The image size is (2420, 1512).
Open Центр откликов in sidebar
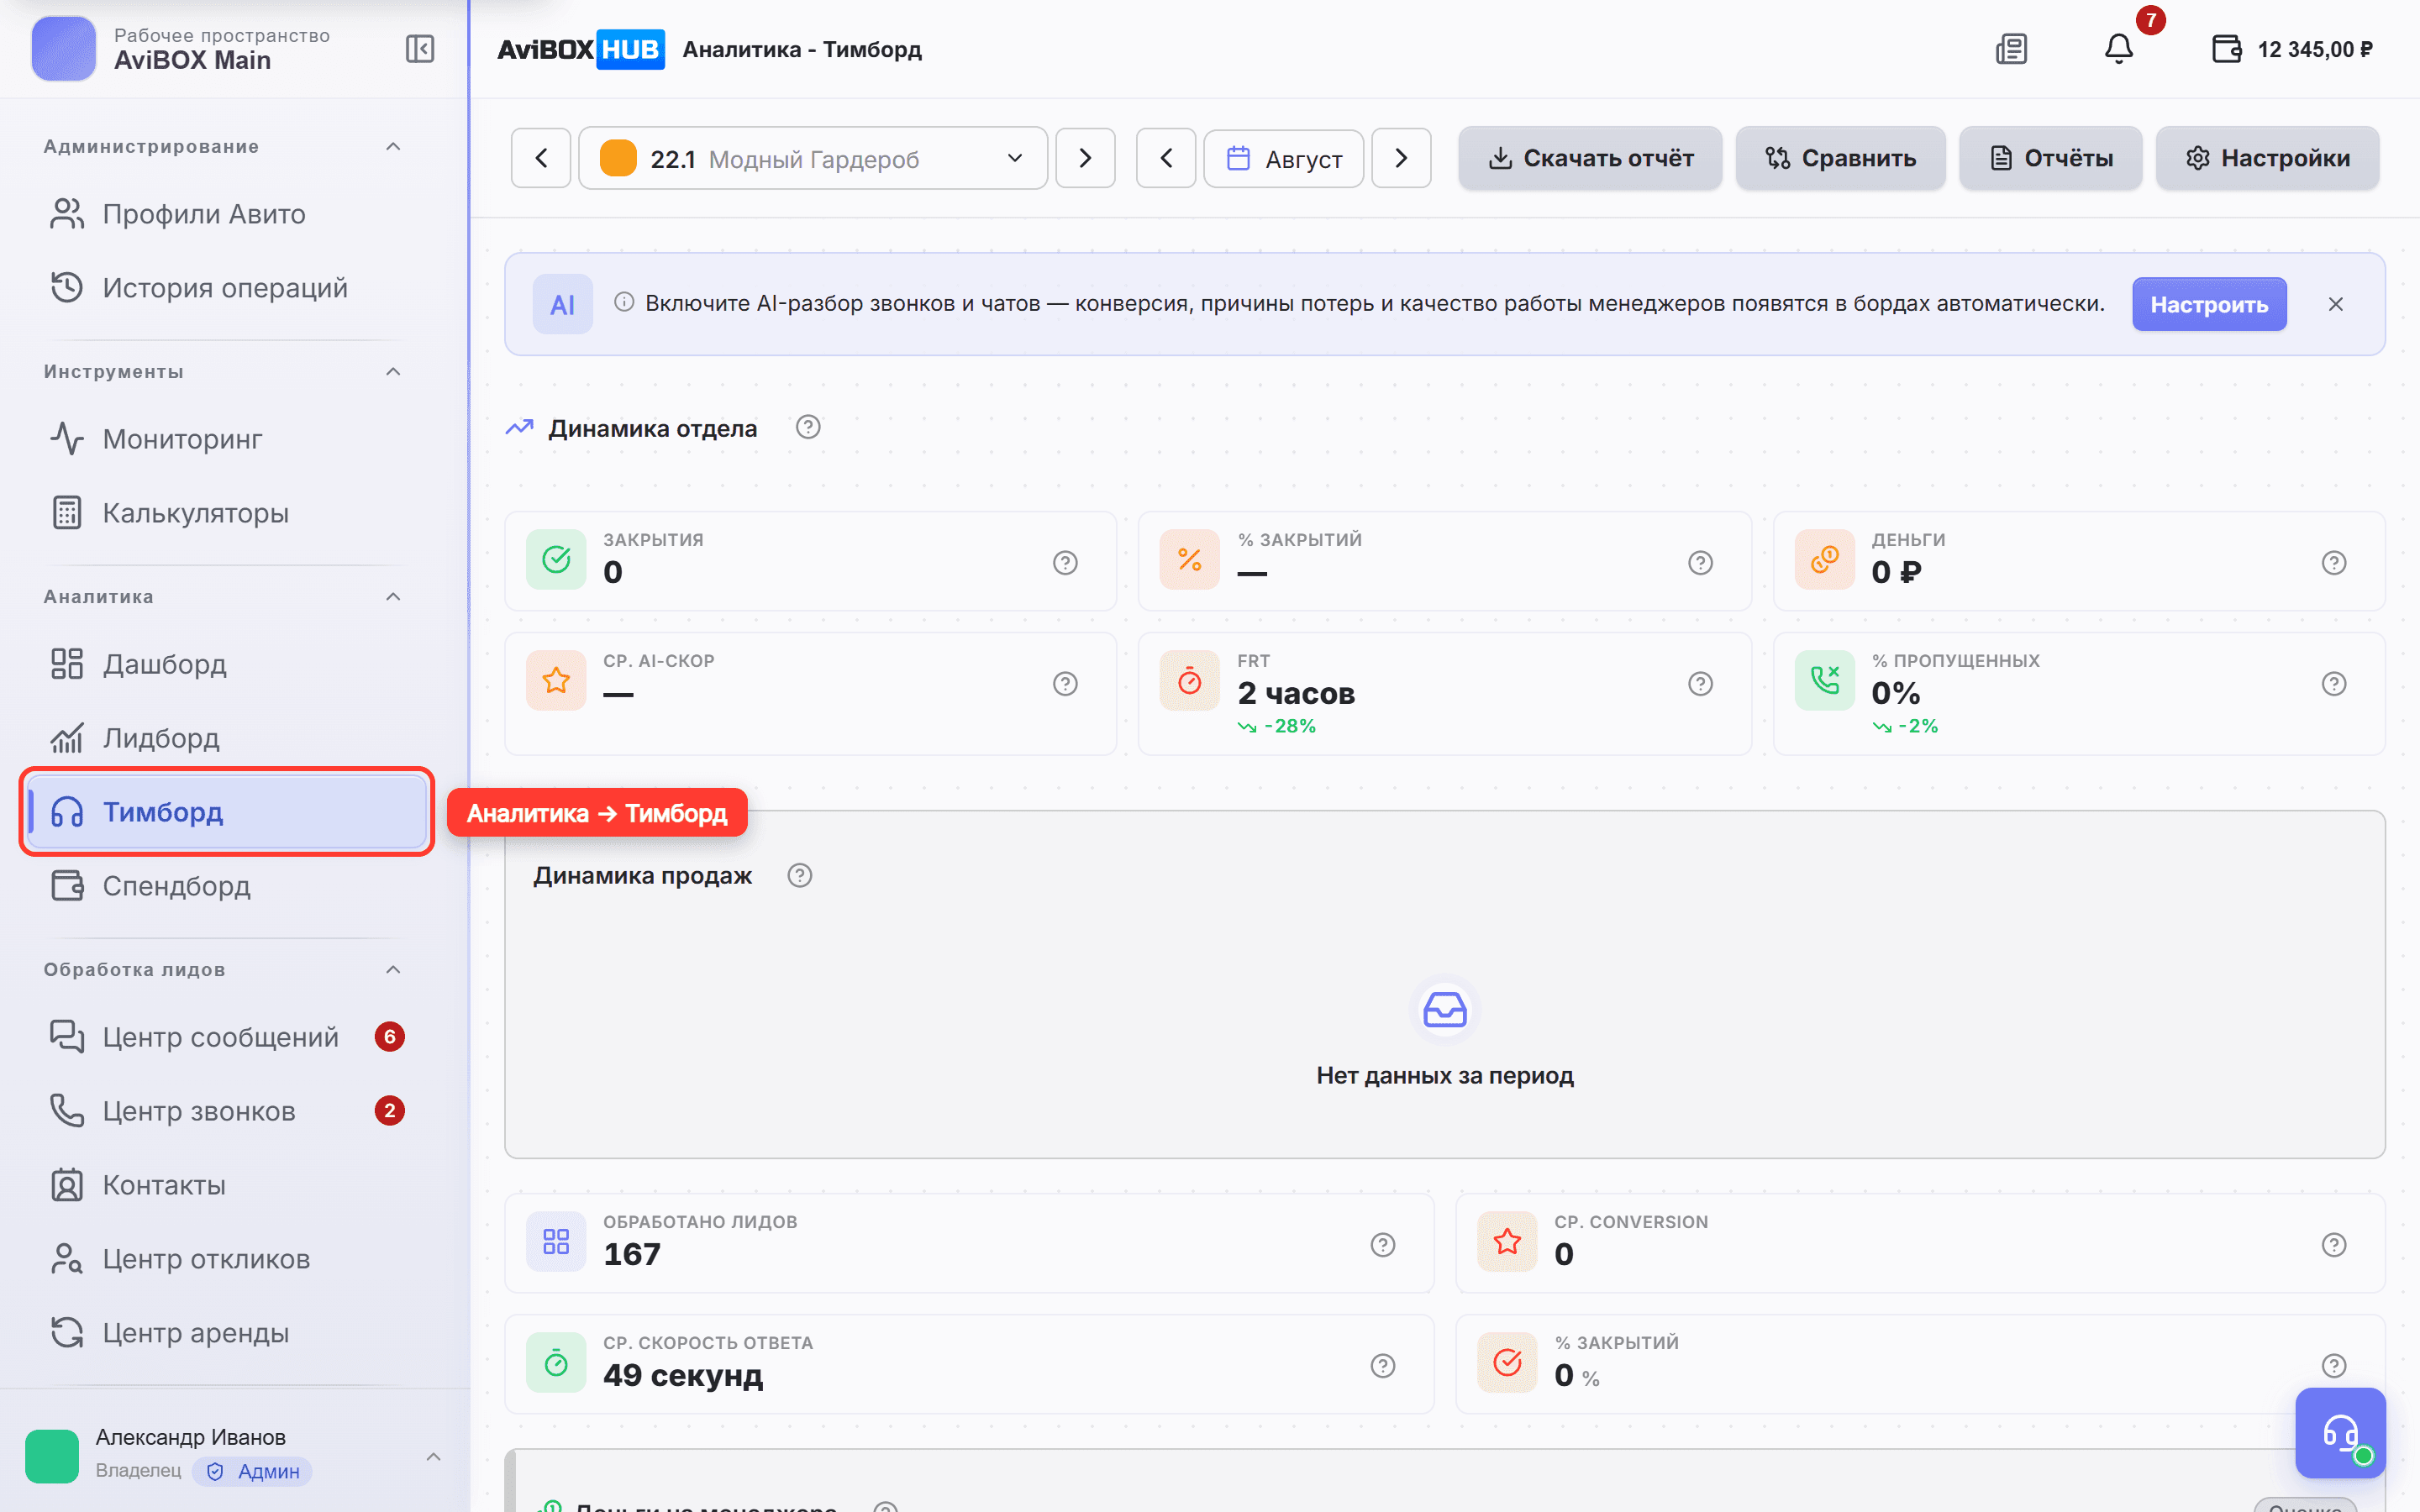(x=228, y=1259)
